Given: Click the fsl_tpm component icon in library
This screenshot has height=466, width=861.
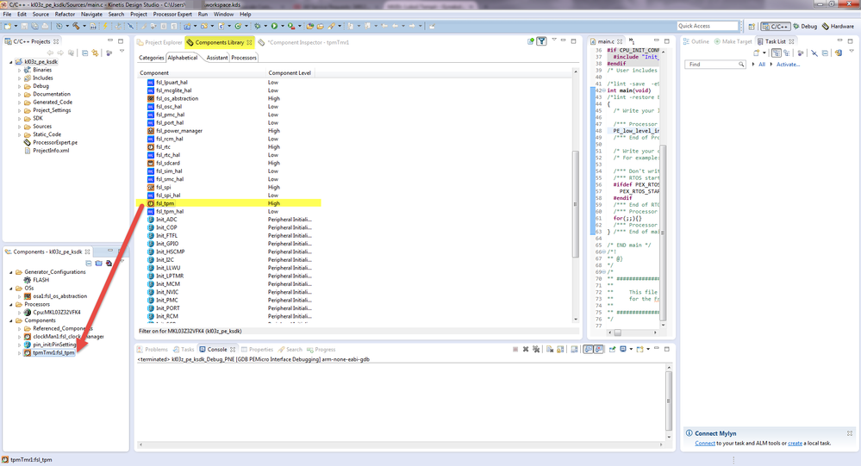Looking at the screenshot, I should pyautogui.click(x=151, y=203).
